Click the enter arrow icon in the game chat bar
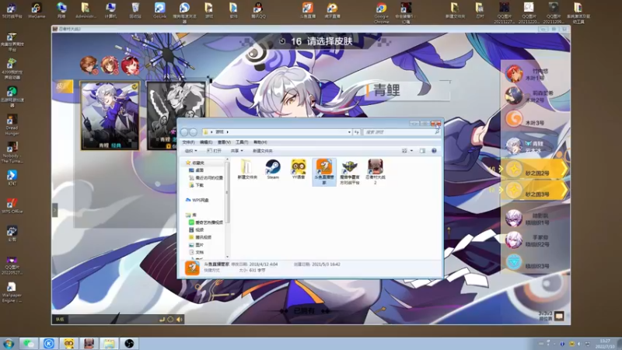Viewport: 622px width, 350px height. pos(162,320)
